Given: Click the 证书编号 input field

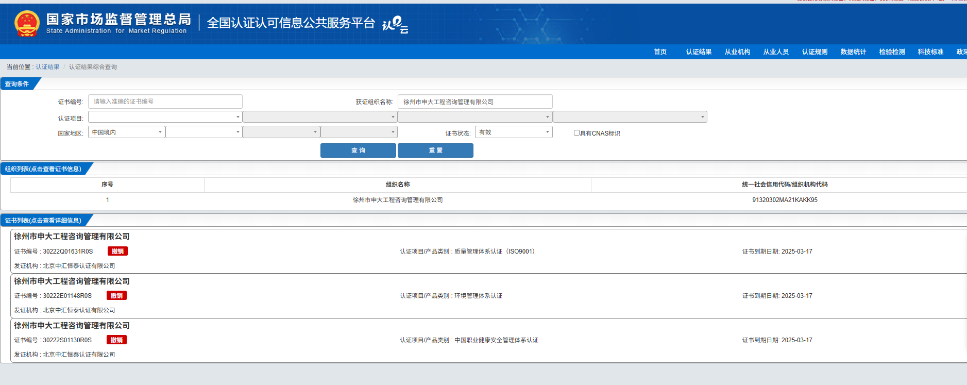Looking at the screenshot, I should point(165,102).
